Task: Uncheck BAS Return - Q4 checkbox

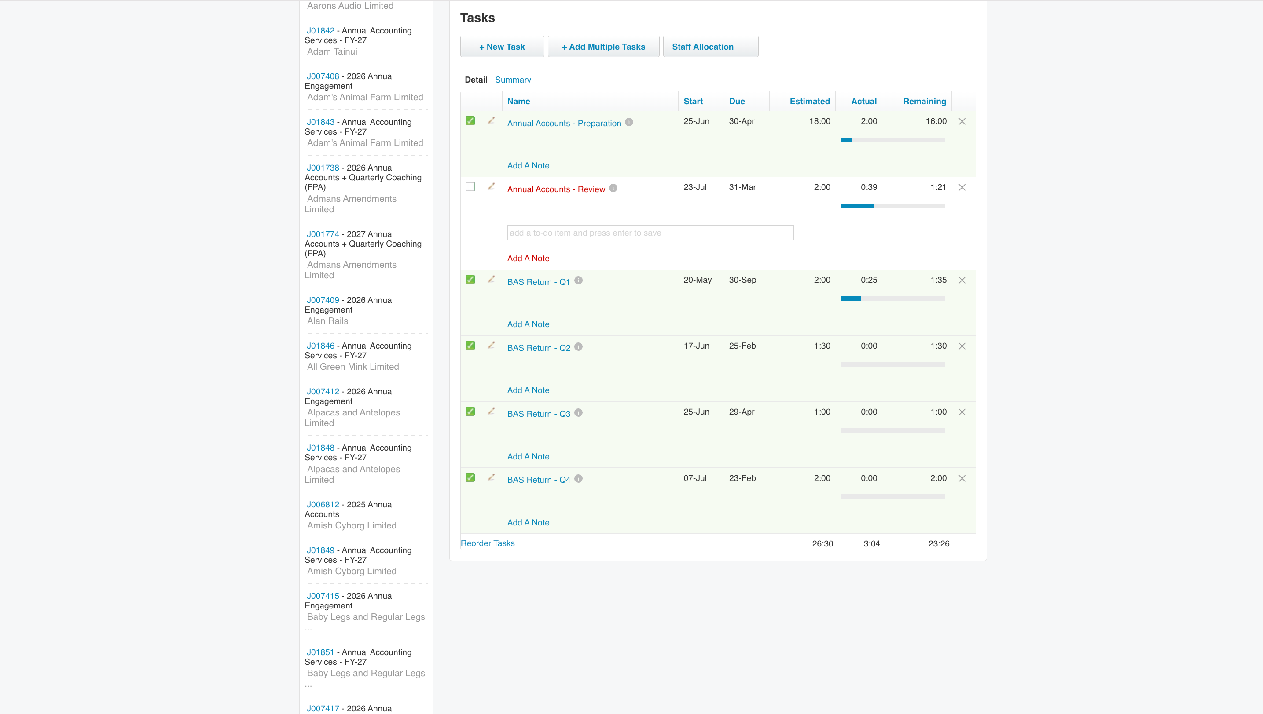Action: tap(470, 477)
